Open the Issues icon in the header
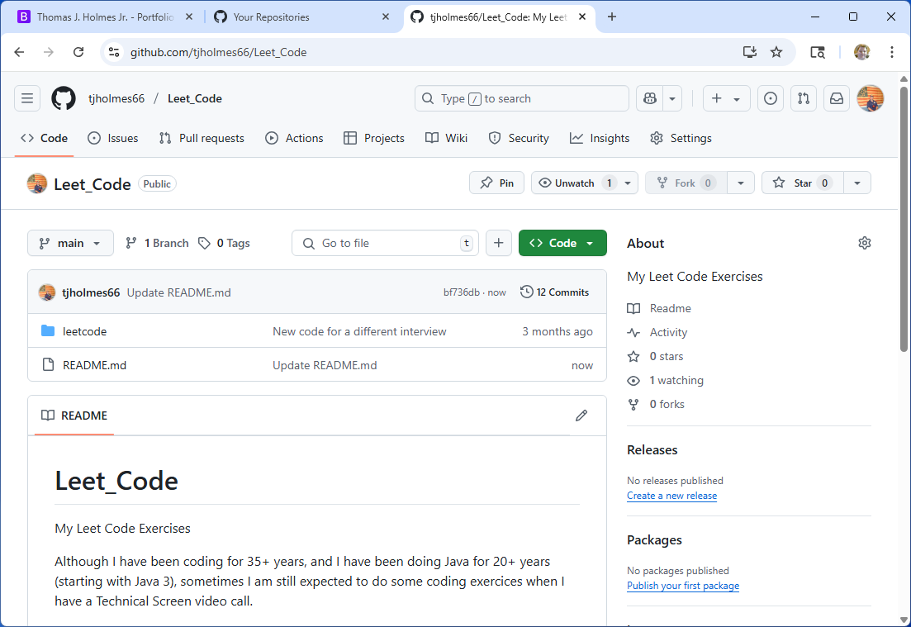This screenshot has height=627, width=911. click(771, 99)
